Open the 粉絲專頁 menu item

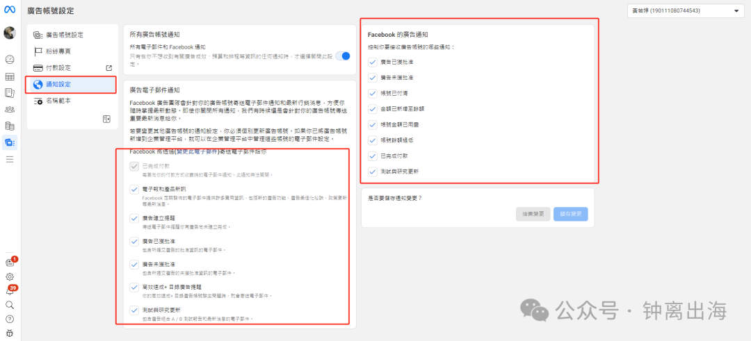pyautogui.click(x=72, y=51)
